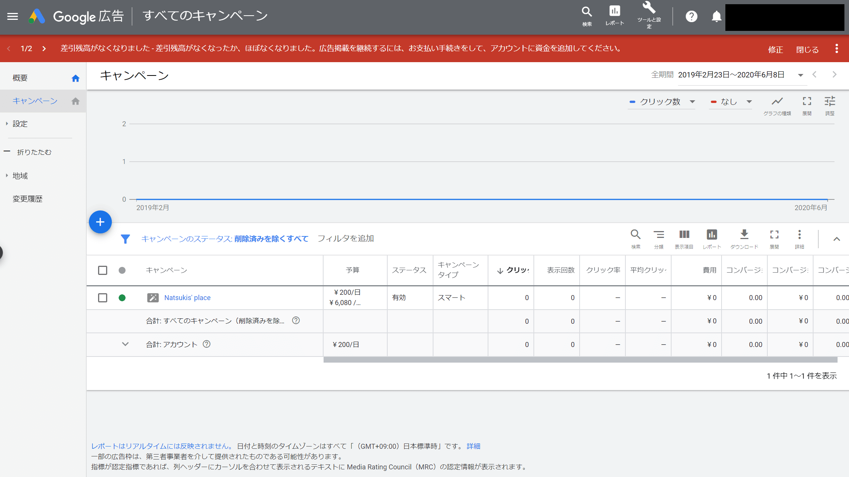Check the Natsukis' place row checkbox
Viewport: 849px width, 477px height.
103,298
